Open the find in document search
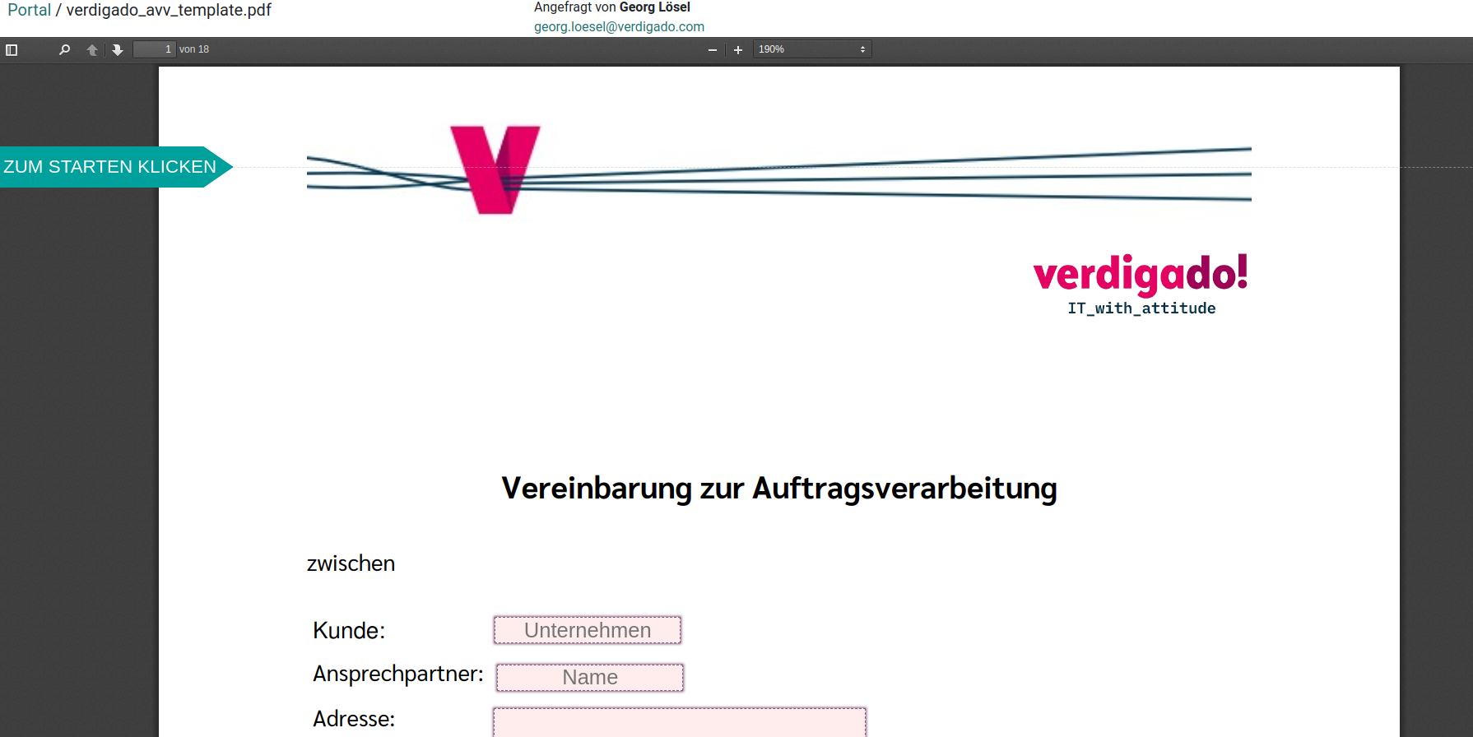Image resolution: width=1473 pixels, height=737 pixels. (x=64, y=50)
